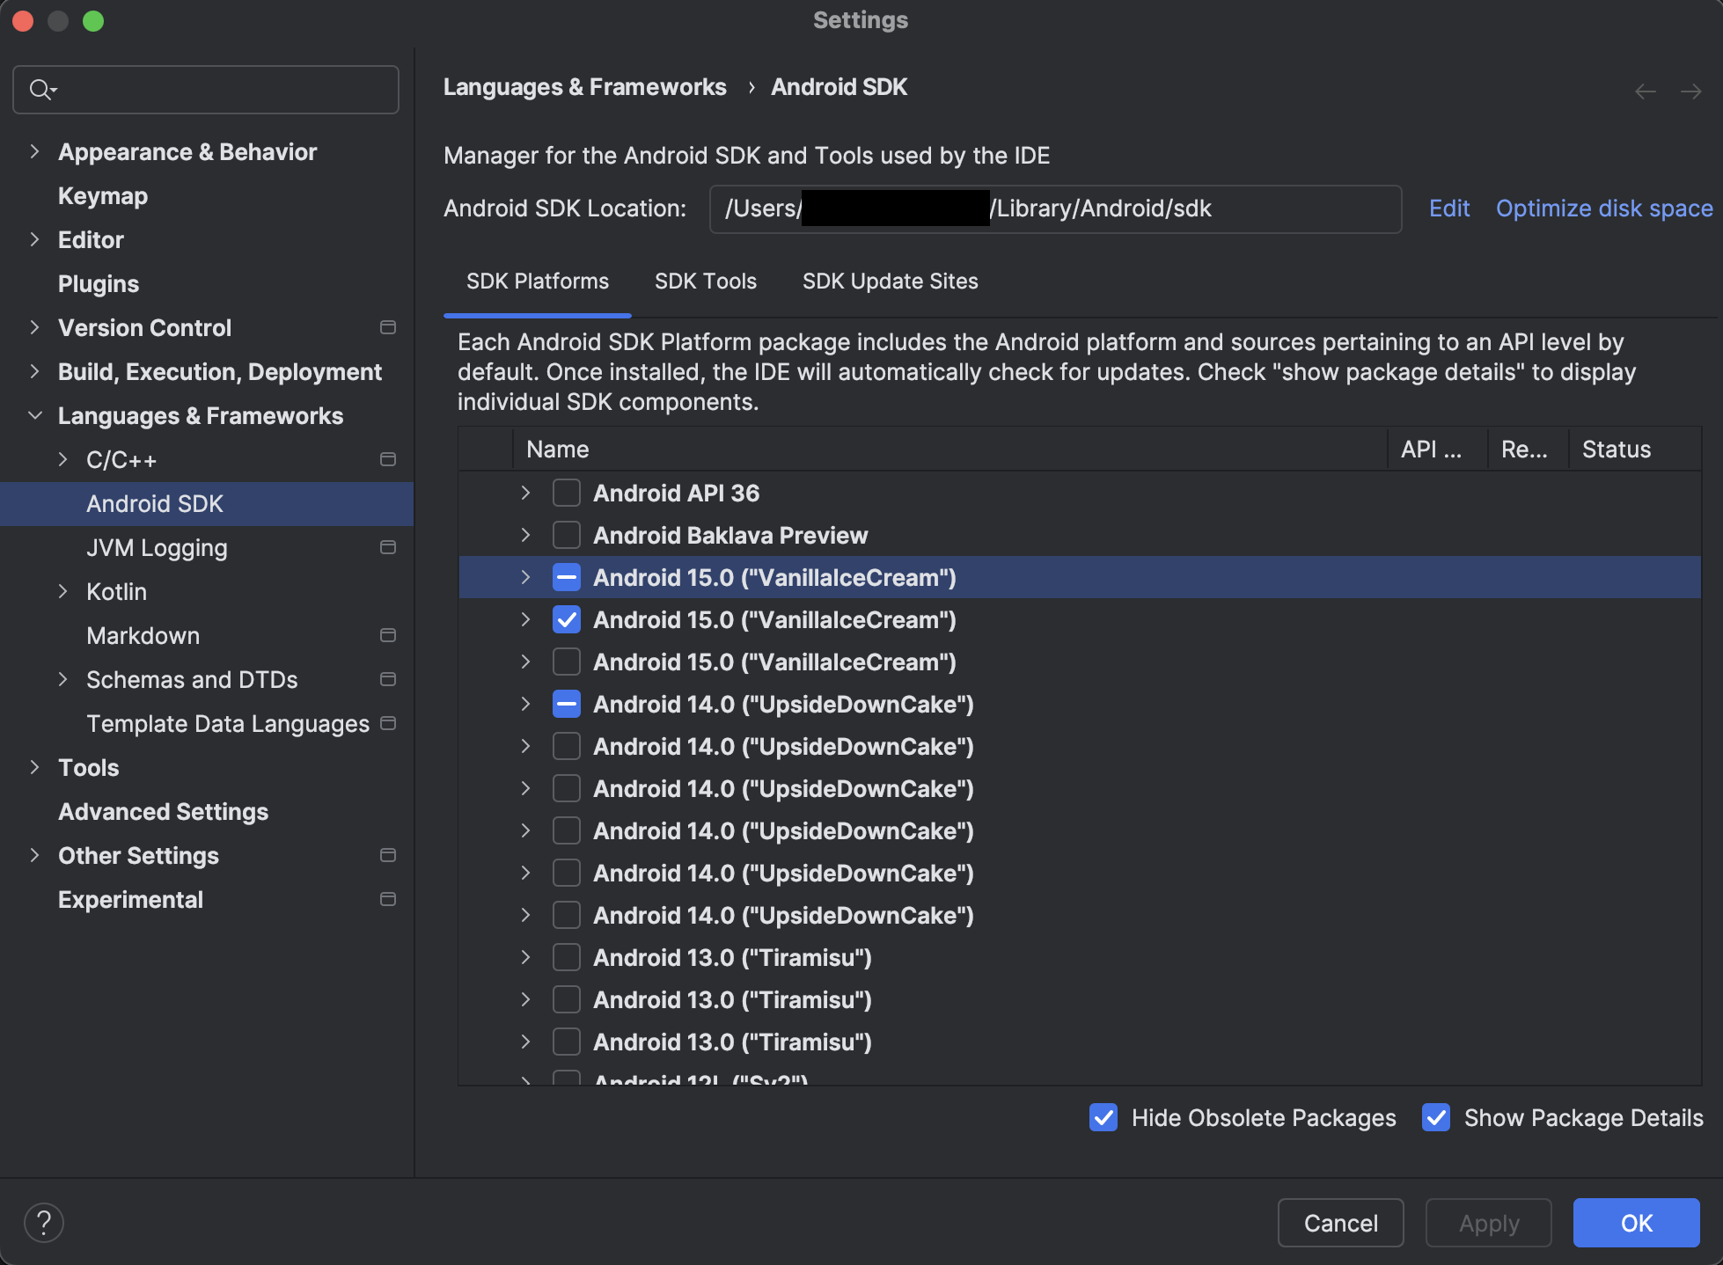The width and height of the screenshot is (1723, 1265).
Task: Expand the Android API 36 row
Action: pos(525,493)
